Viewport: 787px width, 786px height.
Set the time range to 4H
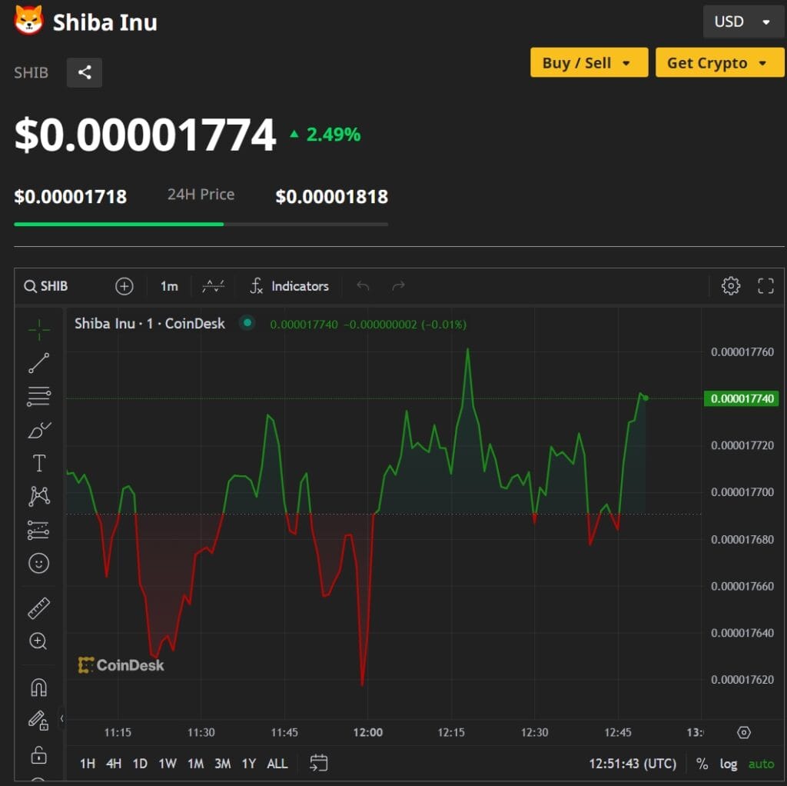click(x=114, y=764)
